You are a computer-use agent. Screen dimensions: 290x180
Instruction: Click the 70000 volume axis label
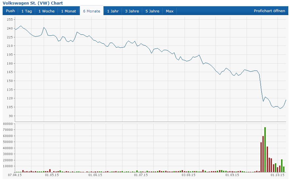pos(8,130)
